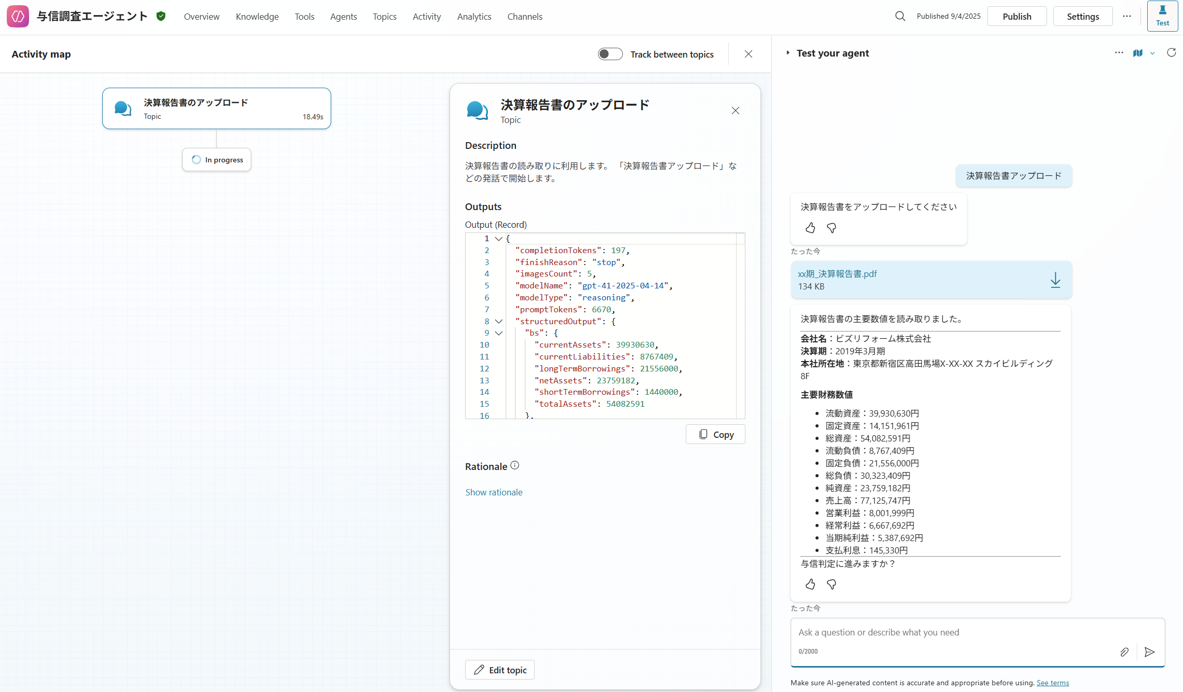Open the Test panel icon

(1162, 16)
